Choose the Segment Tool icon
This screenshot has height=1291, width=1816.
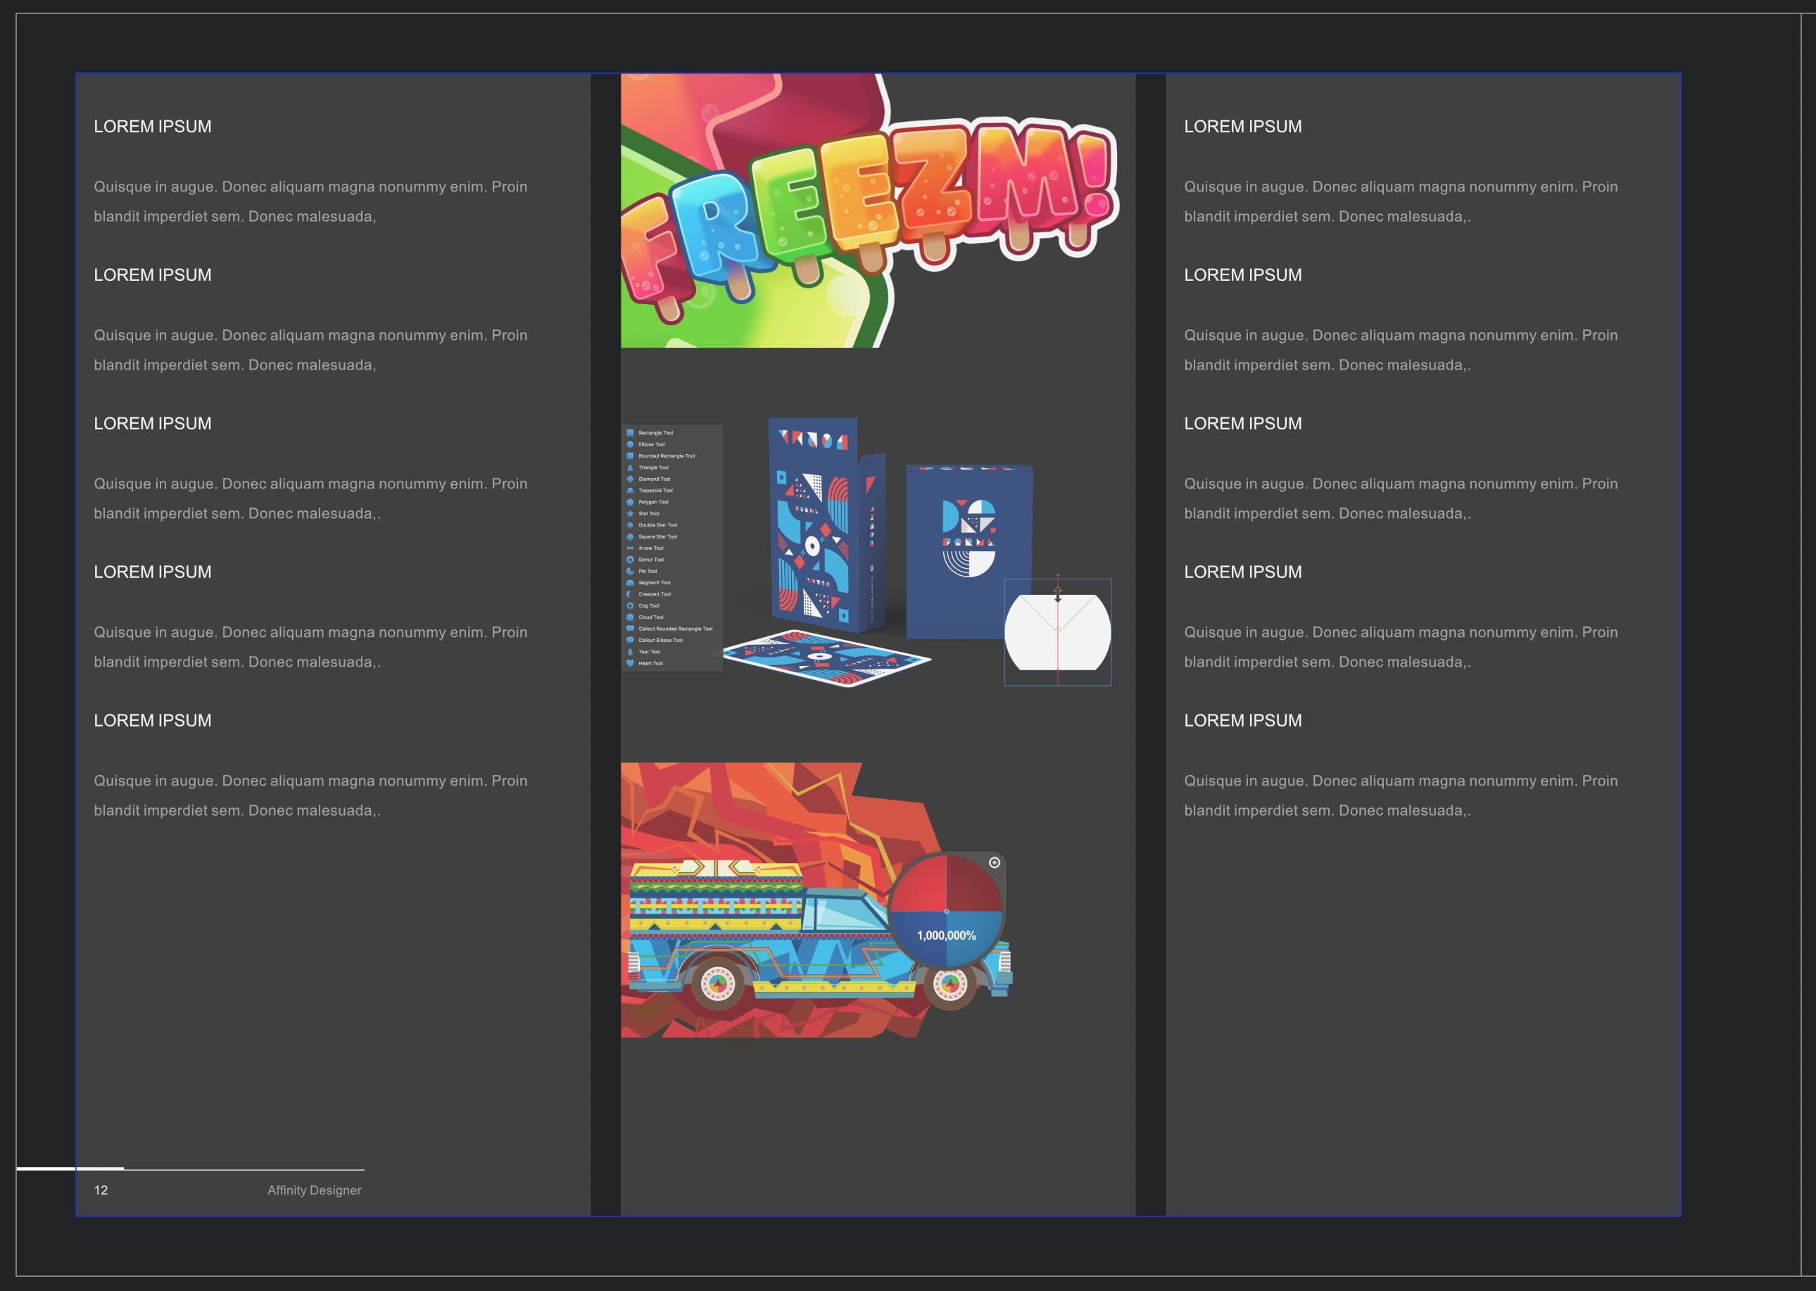630,583
